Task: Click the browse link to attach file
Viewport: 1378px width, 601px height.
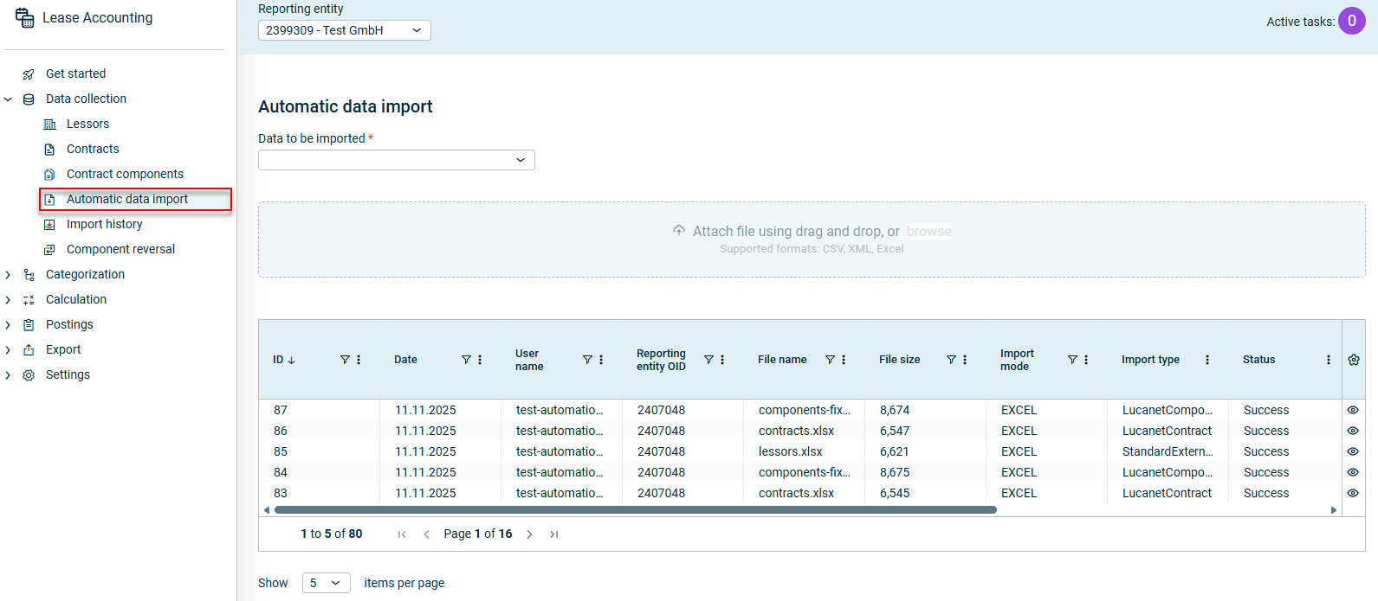Action: 929,231
